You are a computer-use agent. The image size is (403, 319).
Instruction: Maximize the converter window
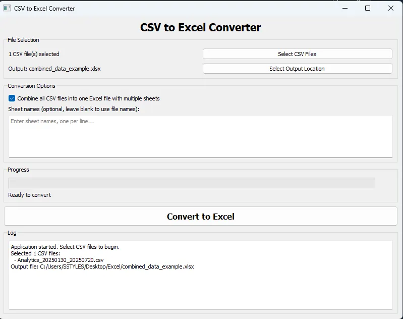tap(368, 8)
